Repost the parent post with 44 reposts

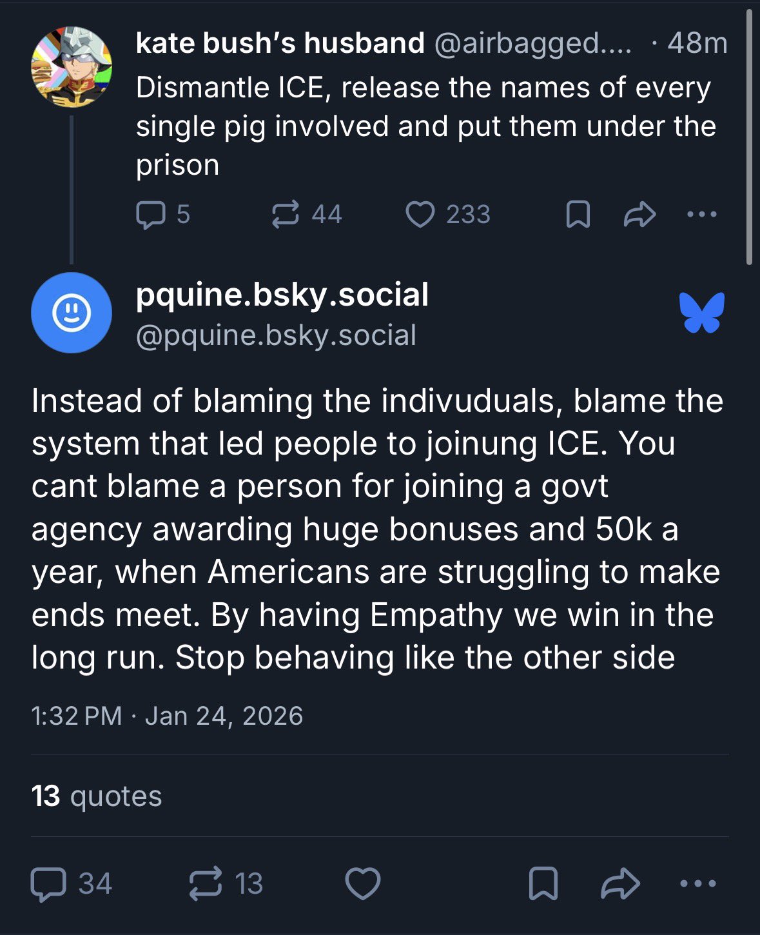point(286,215)
